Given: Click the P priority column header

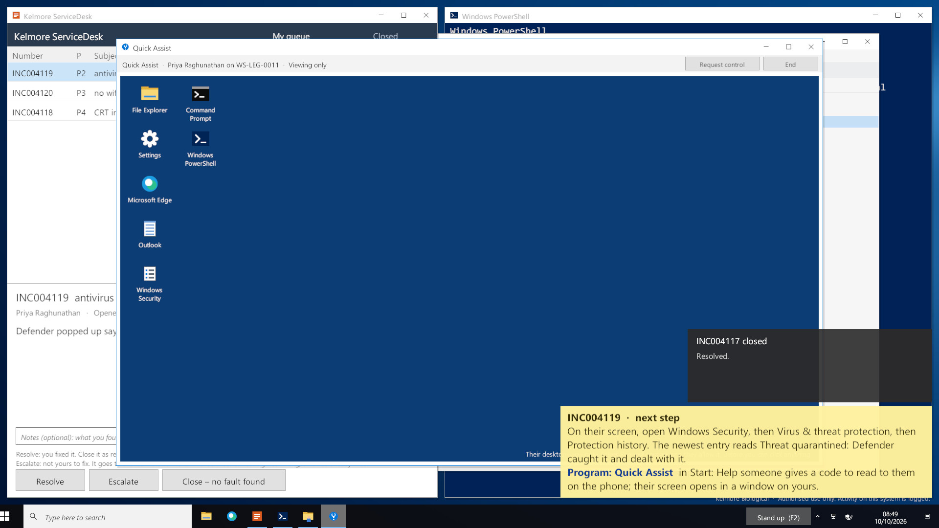Looking at the screenshot, I should point(79,56).
